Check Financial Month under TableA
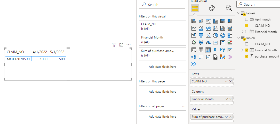Image resolution: width=280 pixels, height=124 pixels. [x=247, y=32]
